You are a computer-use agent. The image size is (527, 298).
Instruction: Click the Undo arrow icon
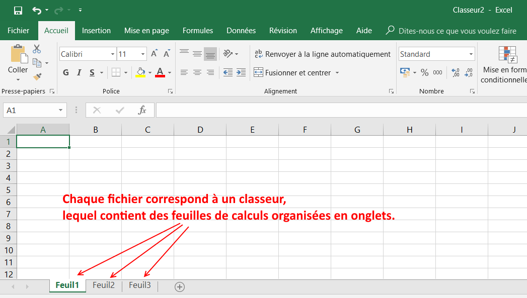[36, 10]
